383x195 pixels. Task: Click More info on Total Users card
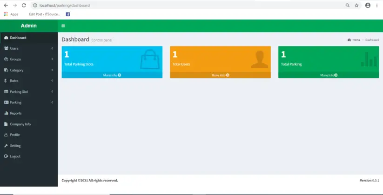(x=220, y=75)
